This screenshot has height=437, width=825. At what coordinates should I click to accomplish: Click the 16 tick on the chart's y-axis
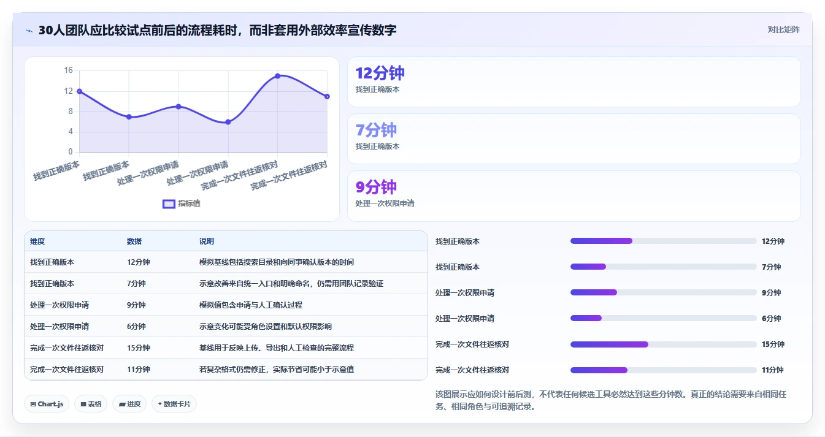click(69, 70)
